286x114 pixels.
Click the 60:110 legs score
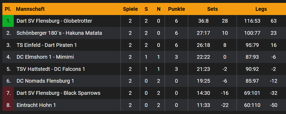pos(252,105)
